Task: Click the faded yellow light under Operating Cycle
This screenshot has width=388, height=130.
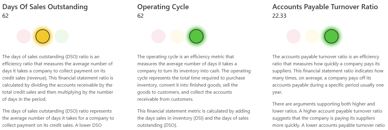Action: (x=177, y=36)
